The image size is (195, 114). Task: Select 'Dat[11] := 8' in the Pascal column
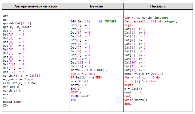tap(135, 66)
